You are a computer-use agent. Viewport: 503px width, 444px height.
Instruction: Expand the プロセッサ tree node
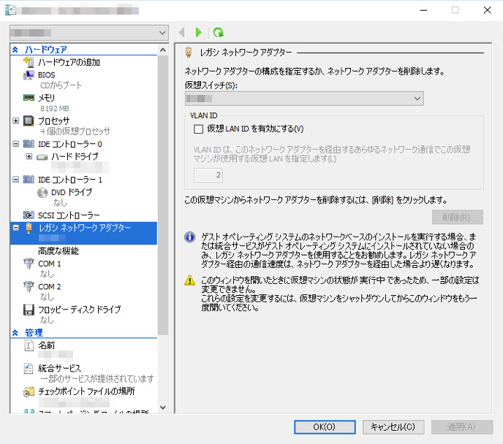click(16, 120)
